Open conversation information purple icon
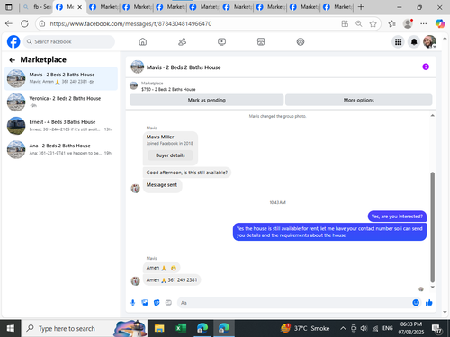450x337 pixels. tap(426, 67)
